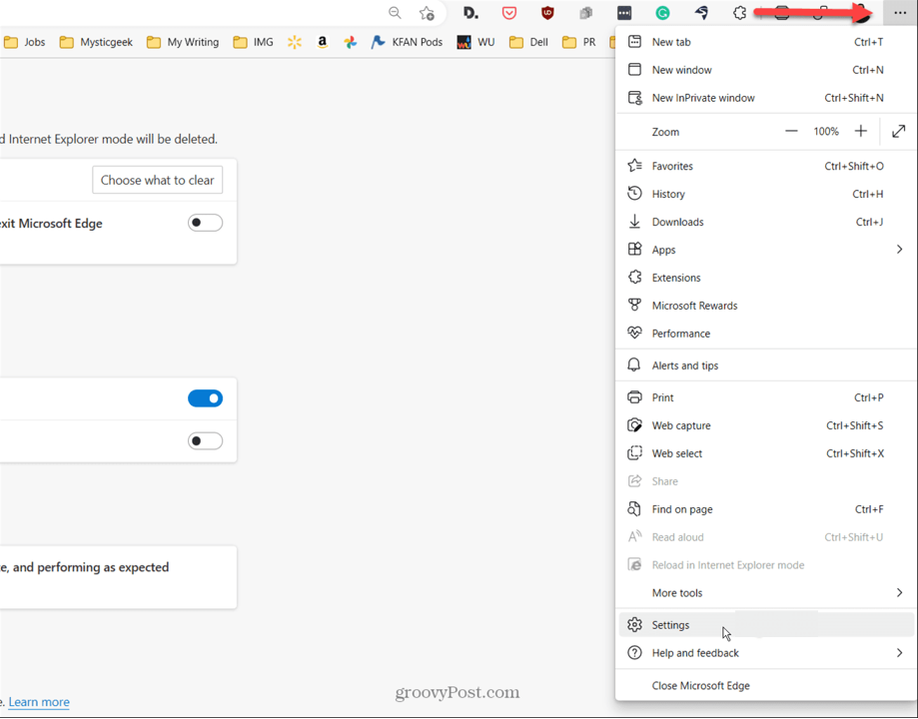918x719 pixels.
Task: Click 'Internet Explorer mode will be deleted' text
Action: click(x=113, y=140)
